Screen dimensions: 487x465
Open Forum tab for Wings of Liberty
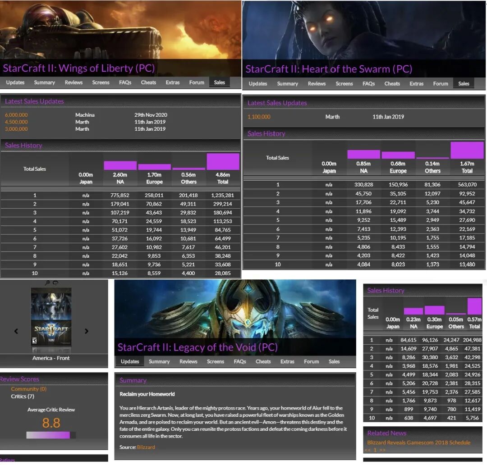point(197,82)
